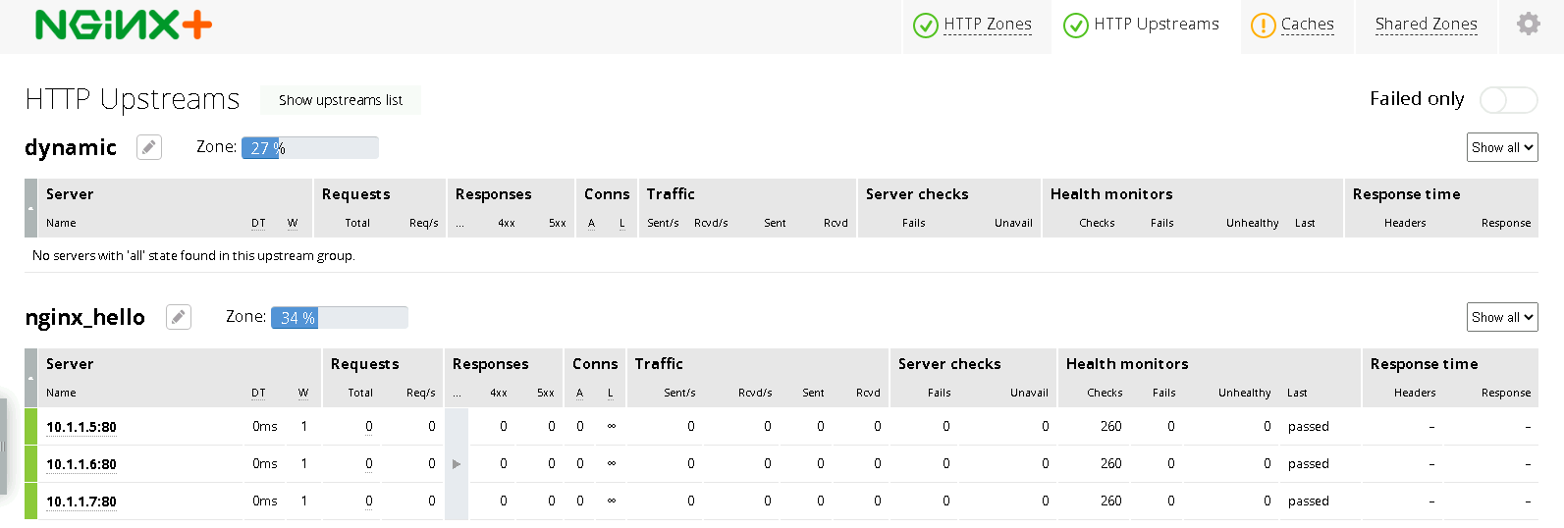Open the Show all dropdown for dynamic

tap(1502, 147)
